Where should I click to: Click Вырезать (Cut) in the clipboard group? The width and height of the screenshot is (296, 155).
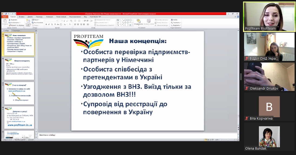(x=13, y=20)
